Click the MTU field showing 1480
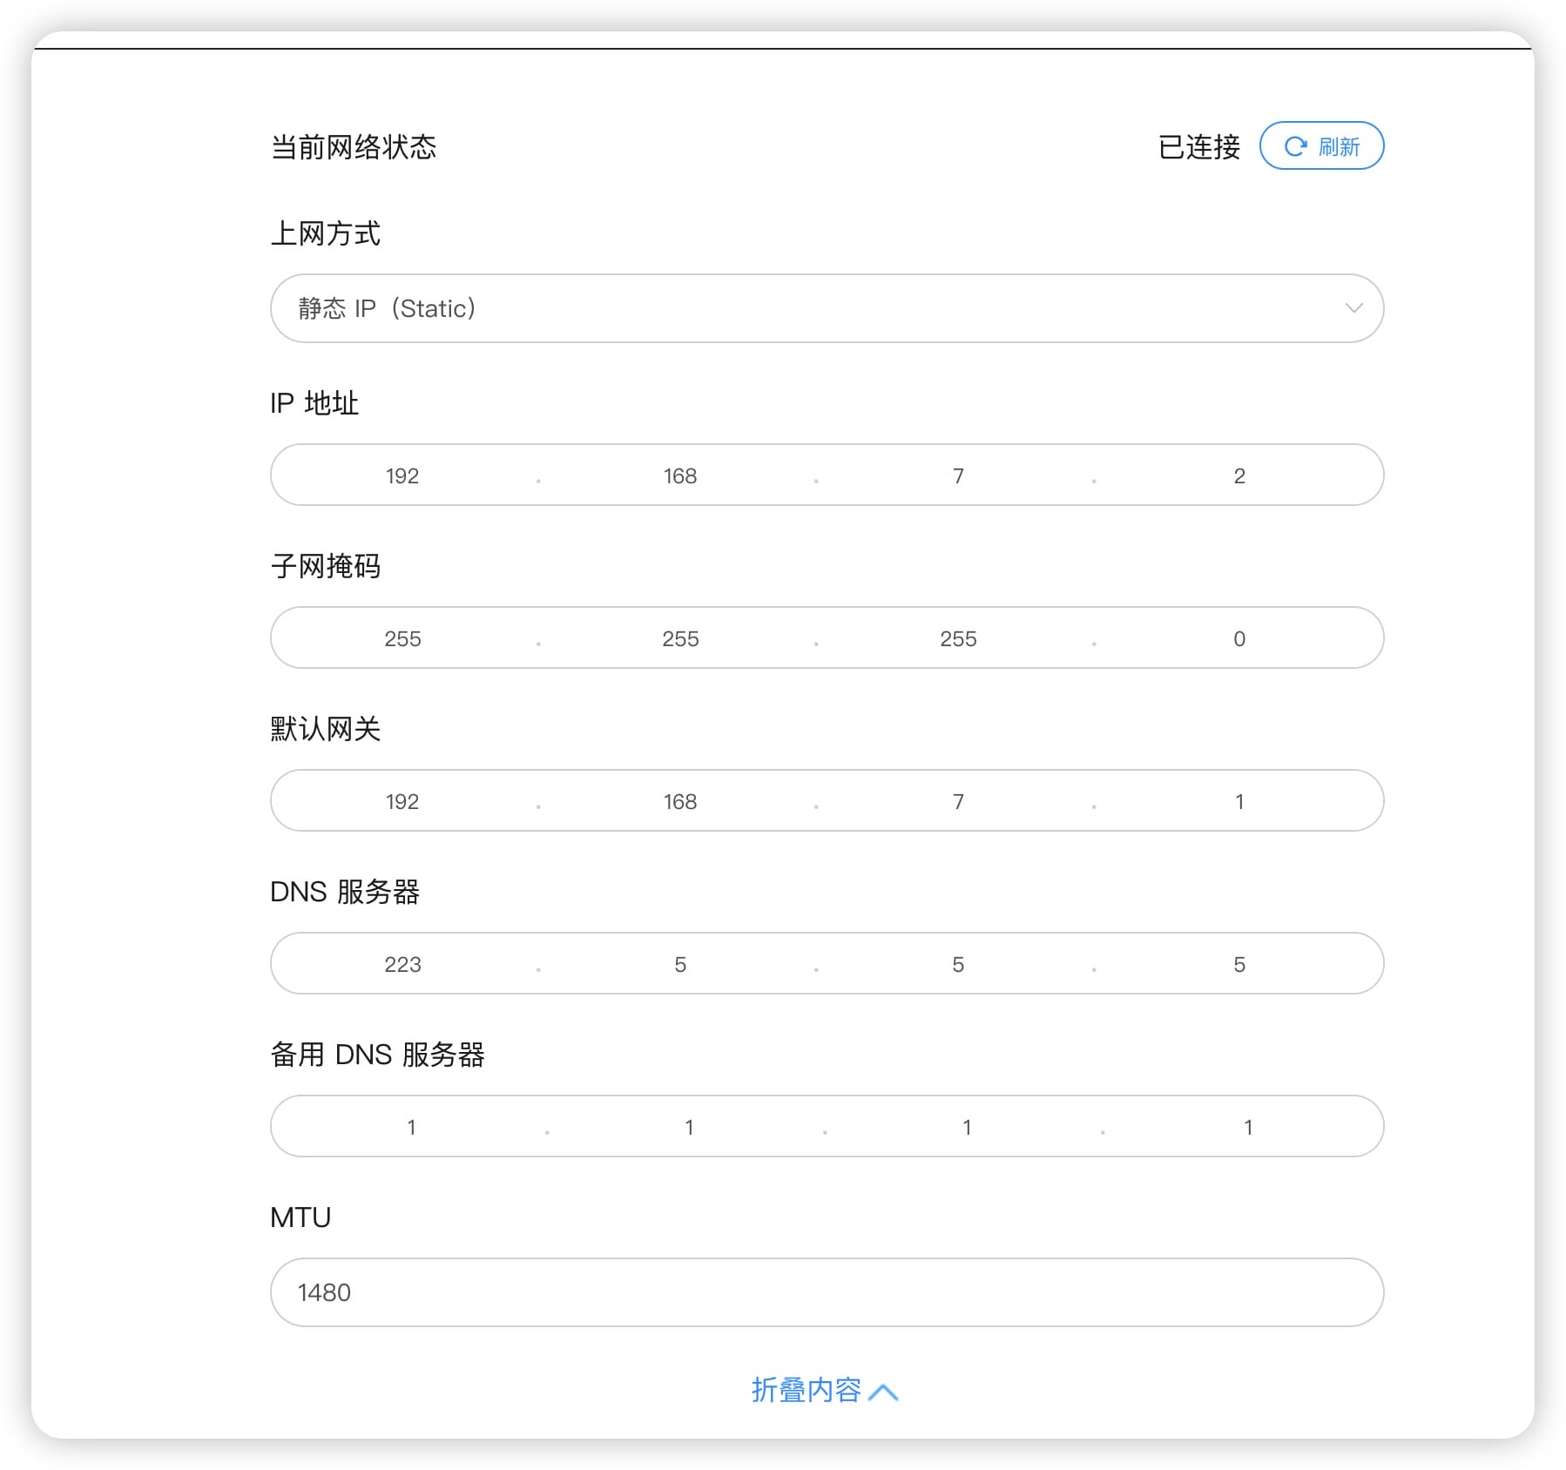Screen dimensions: 1566x1470 pos(826,1293)
